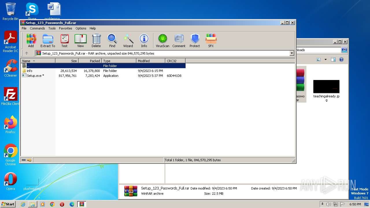The image size is (370, 208).
Task: Launch the Wizard wand tool
Action: 128,40
